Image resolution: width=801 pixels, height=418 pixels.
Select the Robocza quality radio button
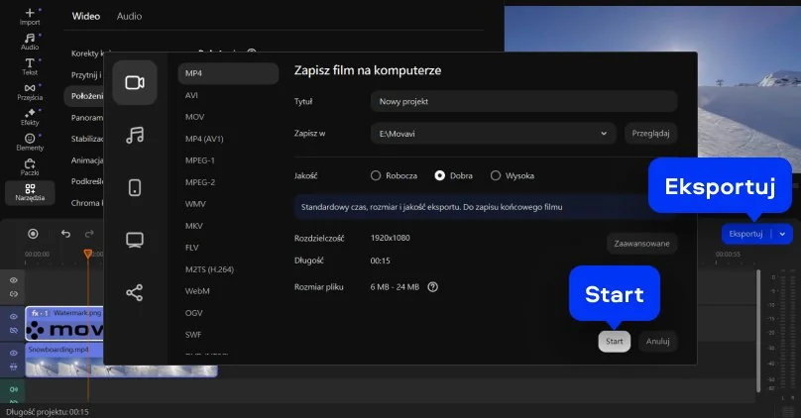pos(376,175)
